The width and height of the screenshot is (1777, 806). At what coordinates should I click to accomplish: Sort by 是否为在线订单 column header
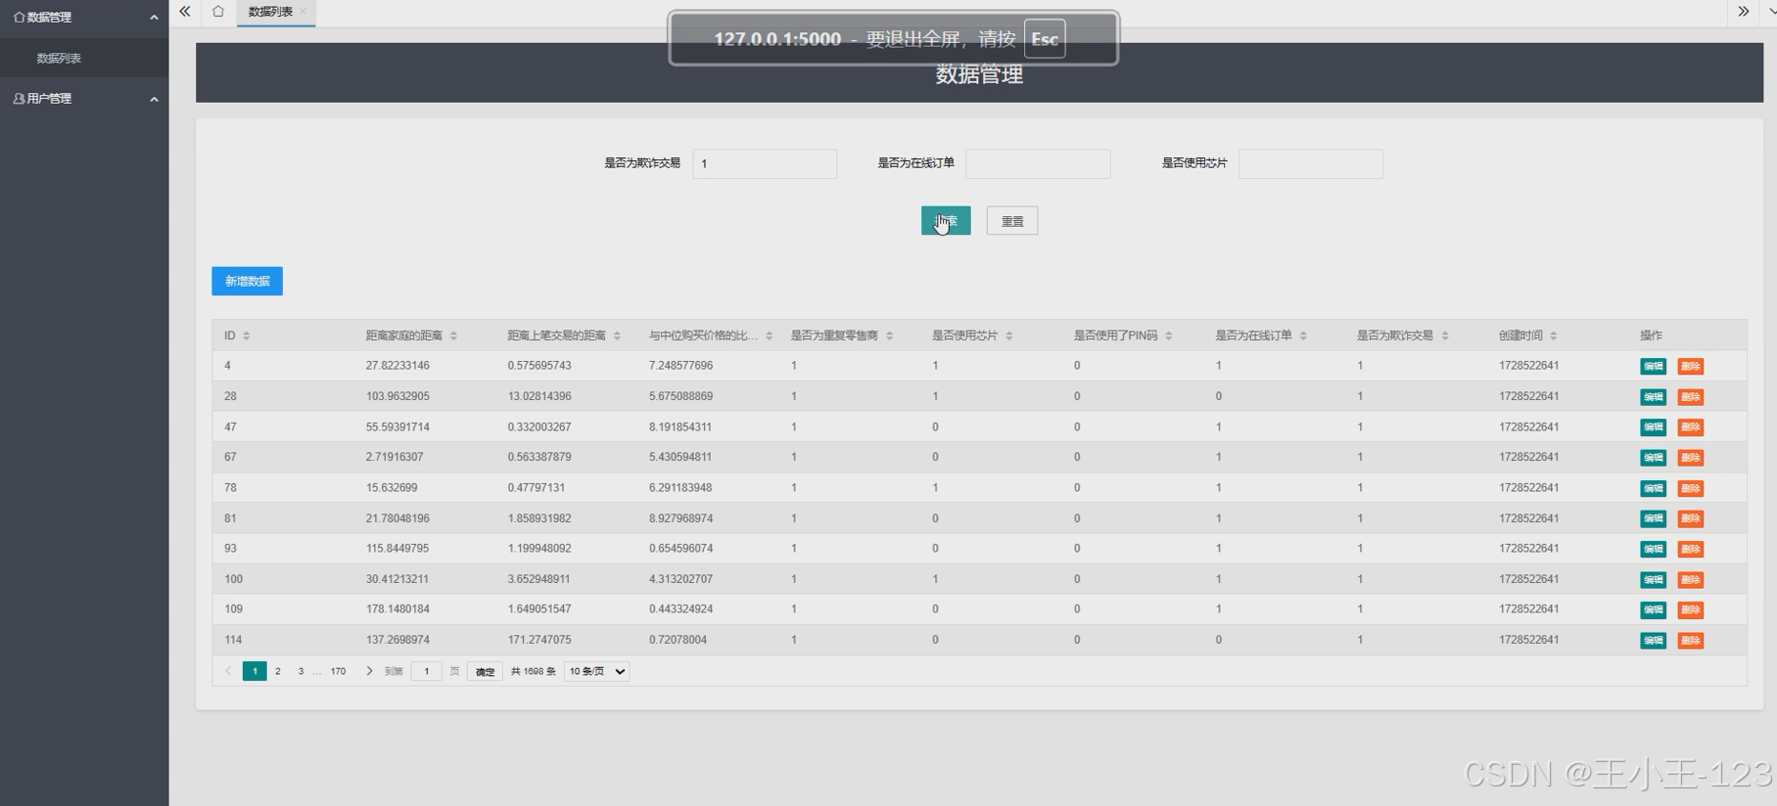[x=1303, y=336]
